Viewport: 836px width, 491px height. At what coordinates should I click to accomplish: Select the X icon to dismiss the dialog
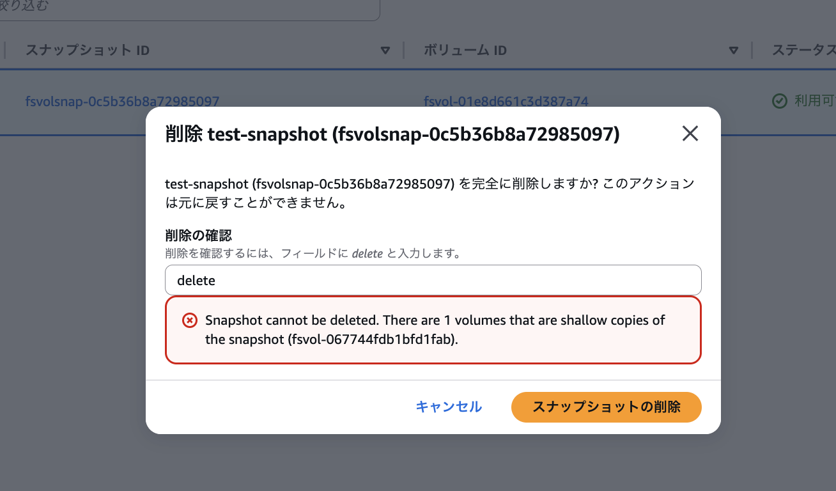(690, 134)
